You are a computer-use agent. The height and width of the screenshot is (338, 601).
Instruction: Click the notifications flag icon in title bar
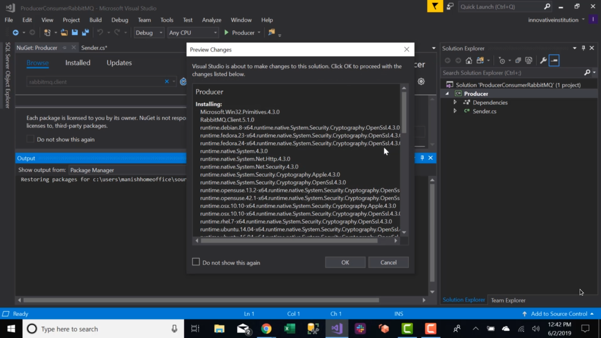pos(435,7)
